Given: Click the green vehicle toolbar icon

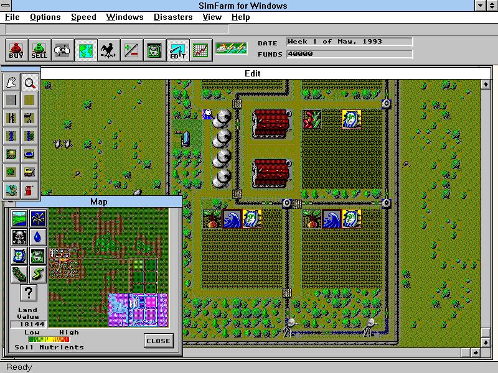Looking at the screenshot, I should point(154,50).
